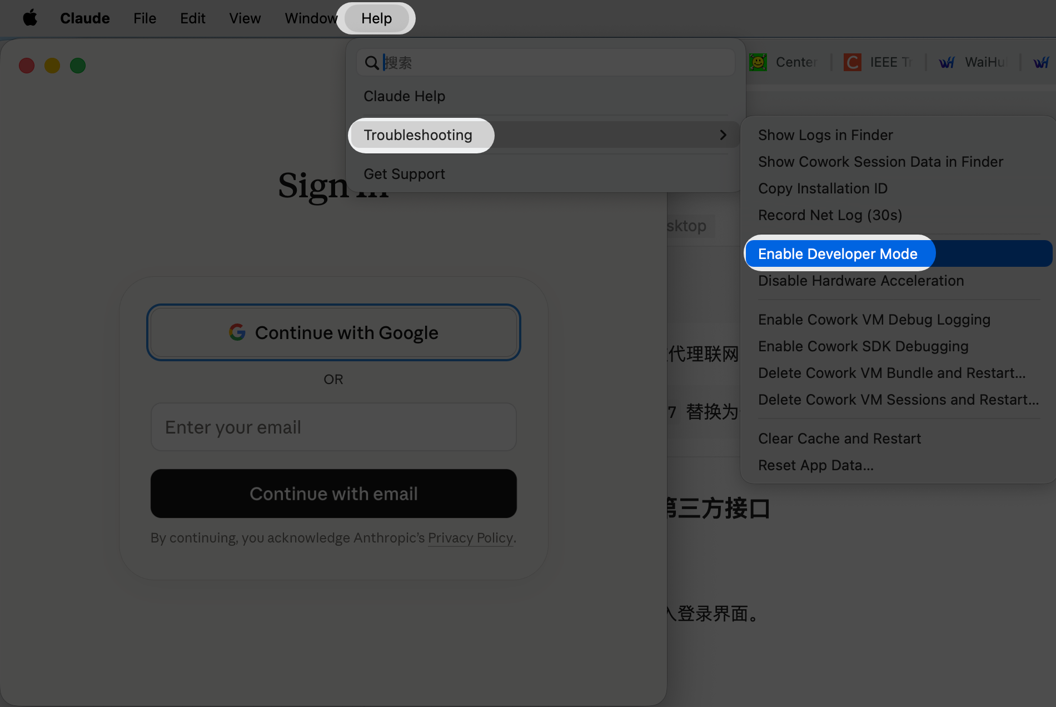Screen dimensions: 1056x707
Task: Open the Edit menu
Action: (x=193, y=18)
